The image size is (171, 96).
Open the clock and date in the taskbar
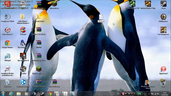pos(165,94)
